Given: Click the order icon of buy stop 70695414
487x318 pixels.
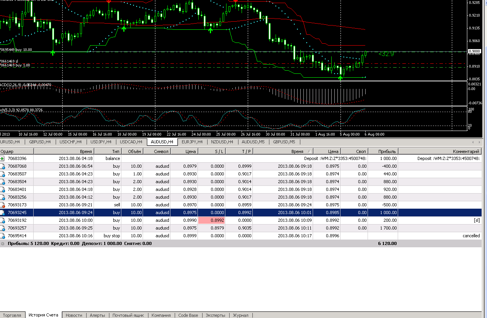Looking at the screenshot, I should tap(3, 236).
